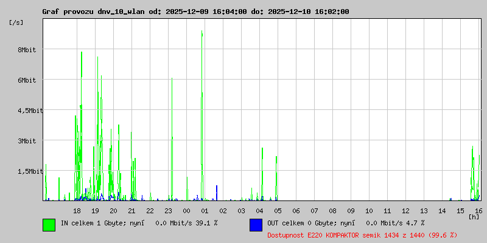
Task: Click hour label 06 on time axis
Action: [x=296, y=211]
